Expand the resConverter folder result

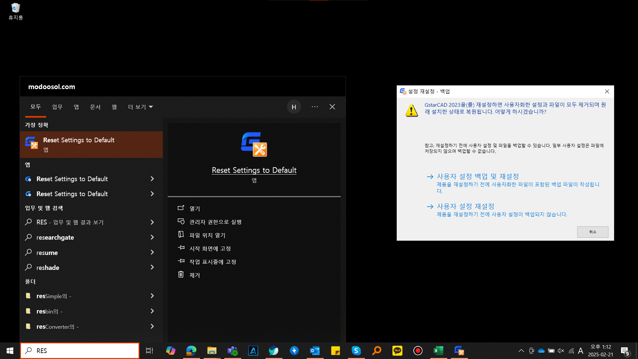(x=152, y=326)
